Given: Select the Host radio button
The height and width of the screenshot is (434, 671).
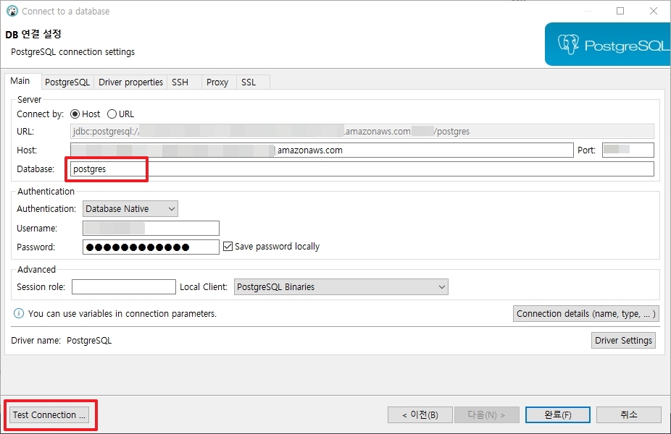Looking at the screenshot, I should [x=75, y=114].
